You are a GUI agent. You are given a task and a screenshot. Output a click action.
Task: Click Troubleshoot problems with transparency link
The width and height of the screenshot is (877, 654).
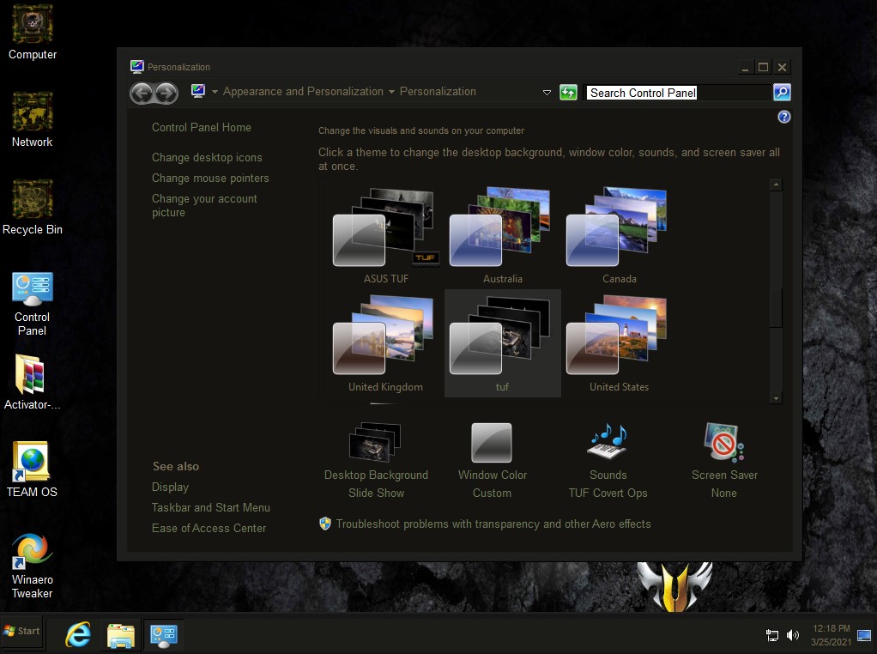tap(493, 524)
